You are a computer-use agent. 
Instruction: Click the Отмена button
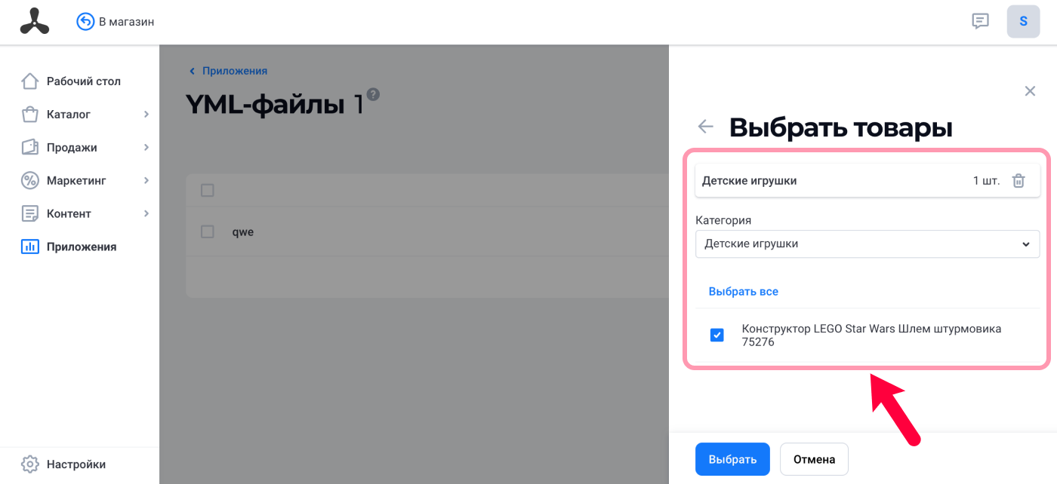tap(814, 459)
